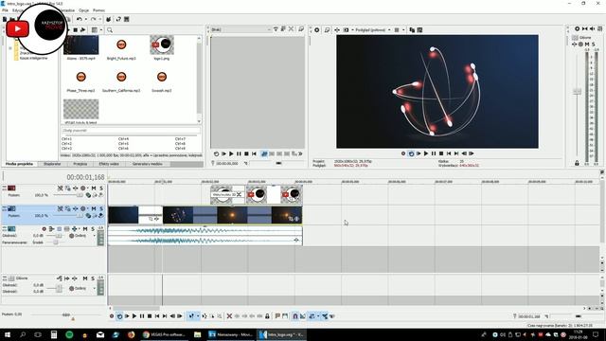Click the Insert region icon in the bottom toolbar
This screenshot has height=341, width=606.
(285, 316)
